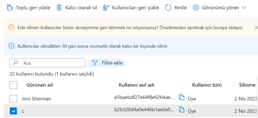
Task: Click the Kalıcı olarak sil trash icon
Action: click(59, 8)
